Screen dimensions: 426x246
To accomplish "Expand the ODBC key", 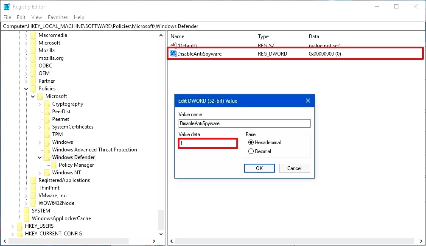I will [26, 66].
